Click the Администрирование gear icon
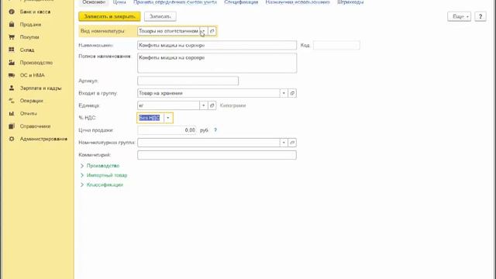 (x=12, y=139)
